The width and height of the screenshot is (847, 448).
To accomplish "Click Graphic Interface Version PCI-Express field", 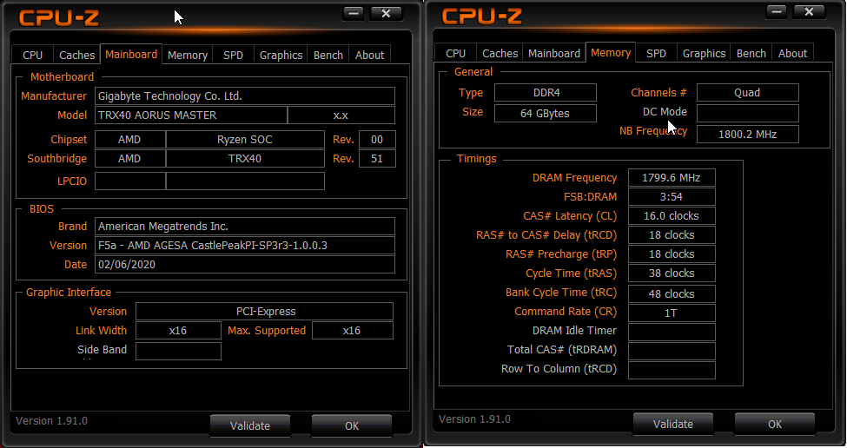I will 265,312.
